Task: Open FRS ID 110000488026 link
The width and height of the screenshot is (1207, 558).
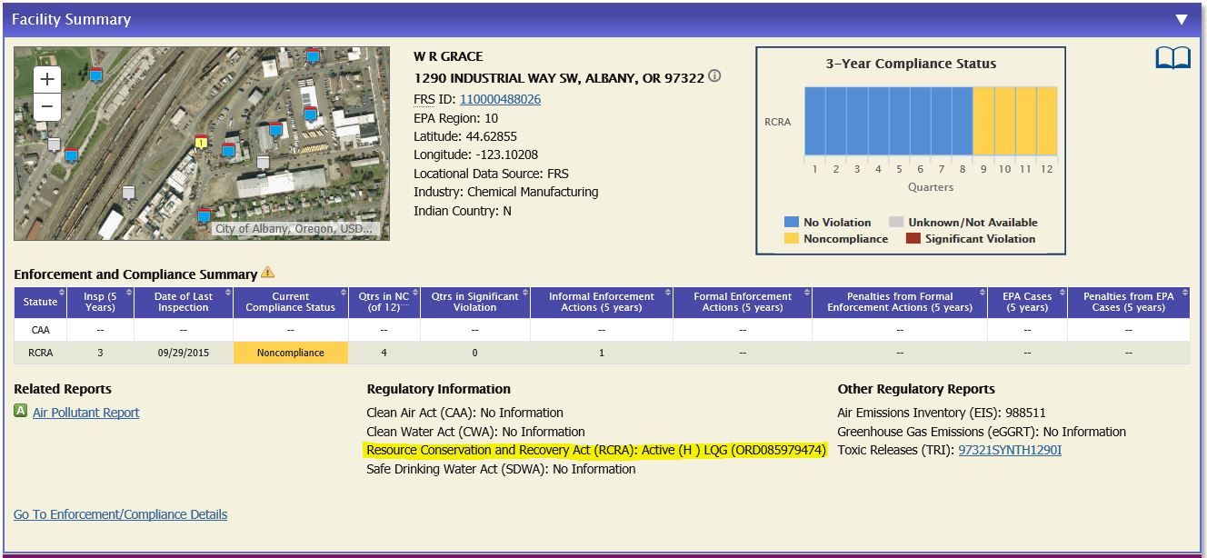Action: (500, 99)
